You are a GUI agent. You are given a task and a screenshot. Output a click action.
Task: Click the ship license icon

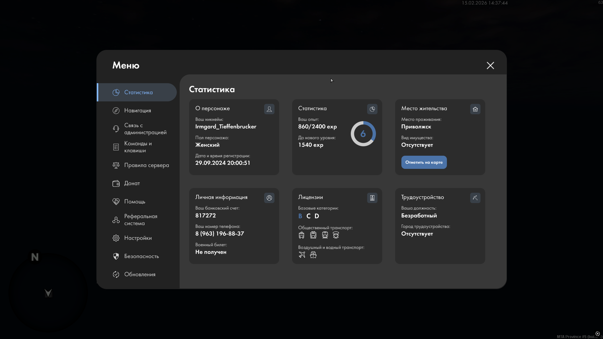point(313,255)
